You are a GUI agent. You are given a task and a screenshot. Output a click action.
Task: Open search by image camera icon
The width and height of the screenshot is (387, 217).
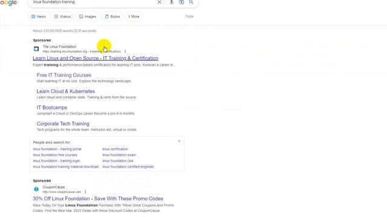[x=181, y=2]
